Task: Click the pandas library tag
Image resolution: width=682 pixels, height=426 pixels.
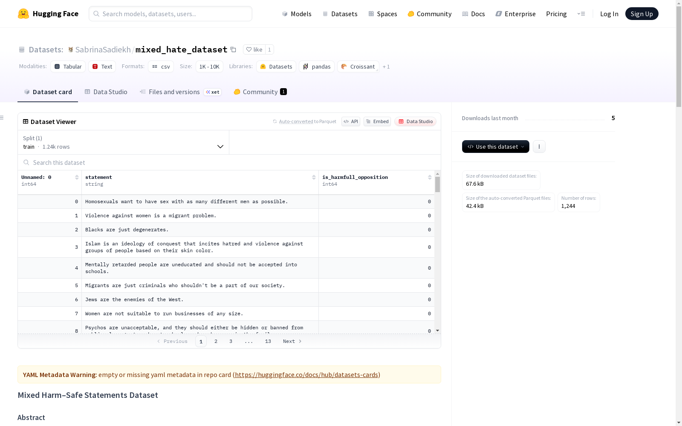Action: pos(317,66)
